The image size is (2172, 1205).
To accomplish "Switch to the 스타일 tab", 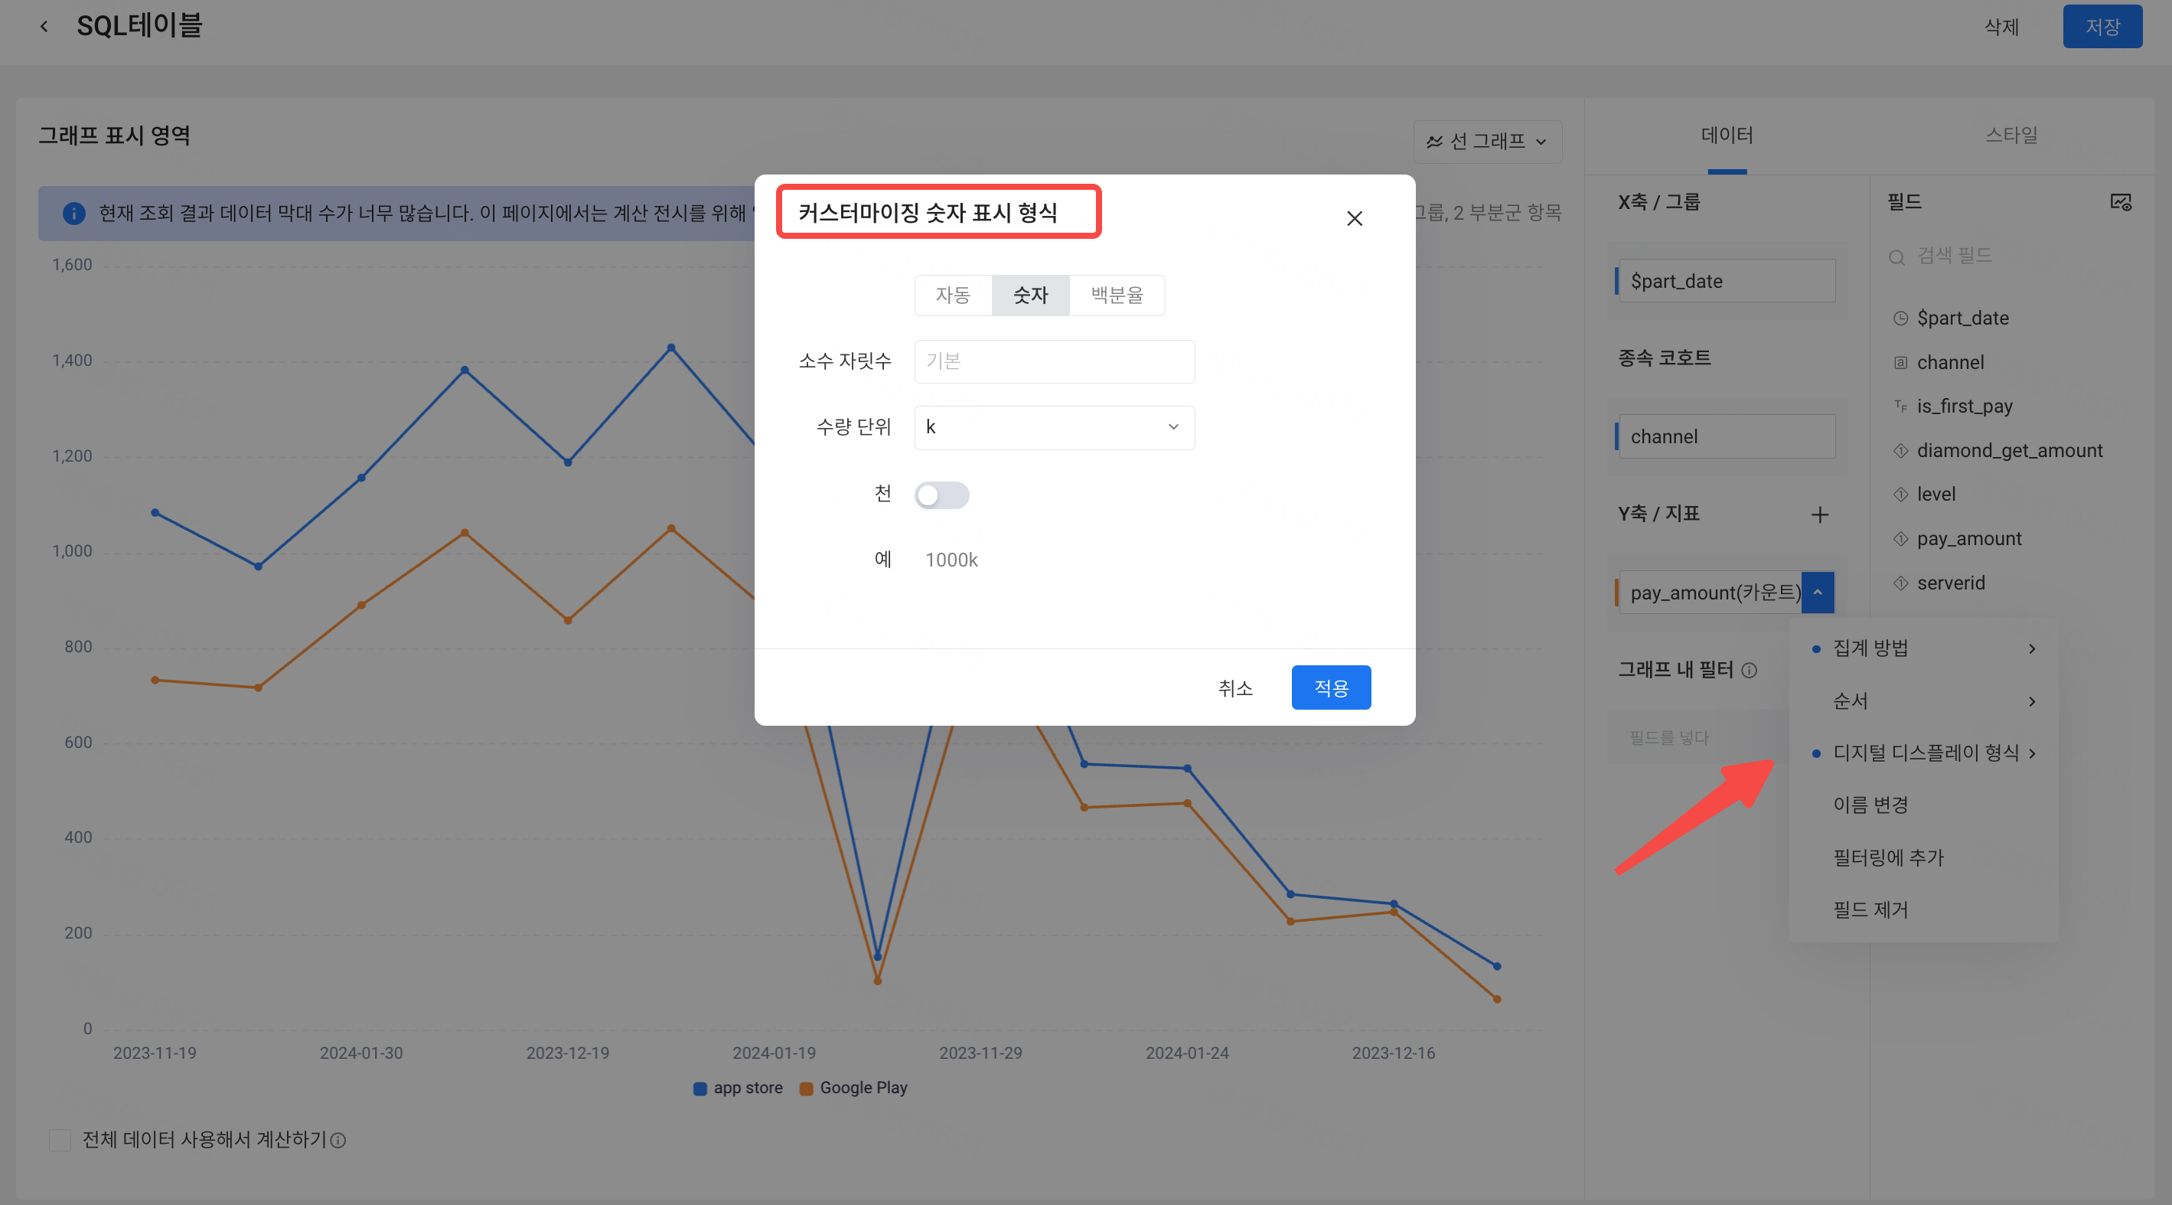I will click(2011, 135).
